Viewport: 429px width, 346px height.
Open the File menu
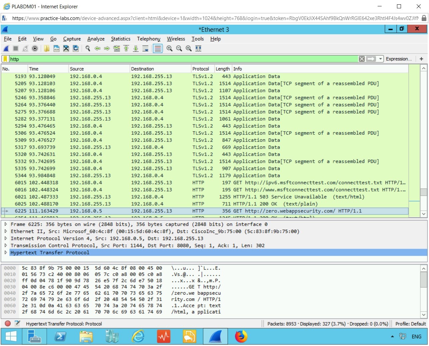[x=8, y=39]
